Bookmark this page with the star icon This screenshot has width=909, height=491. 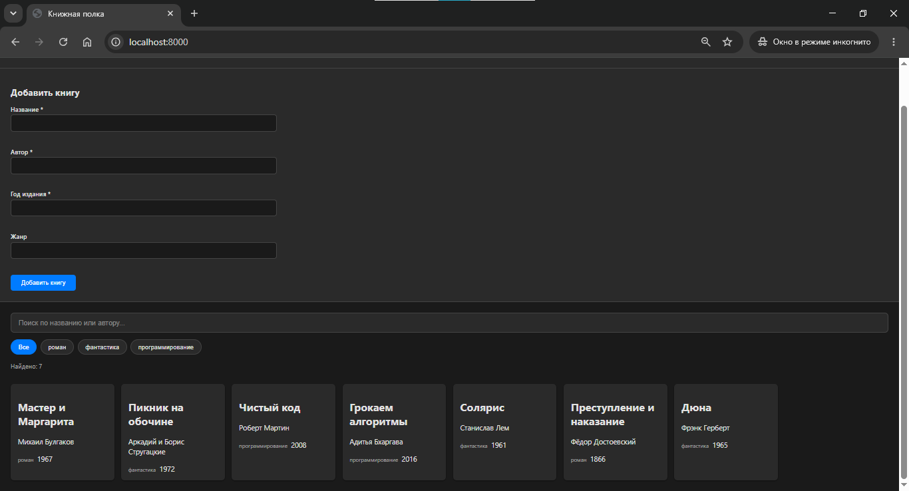[727, 42]
